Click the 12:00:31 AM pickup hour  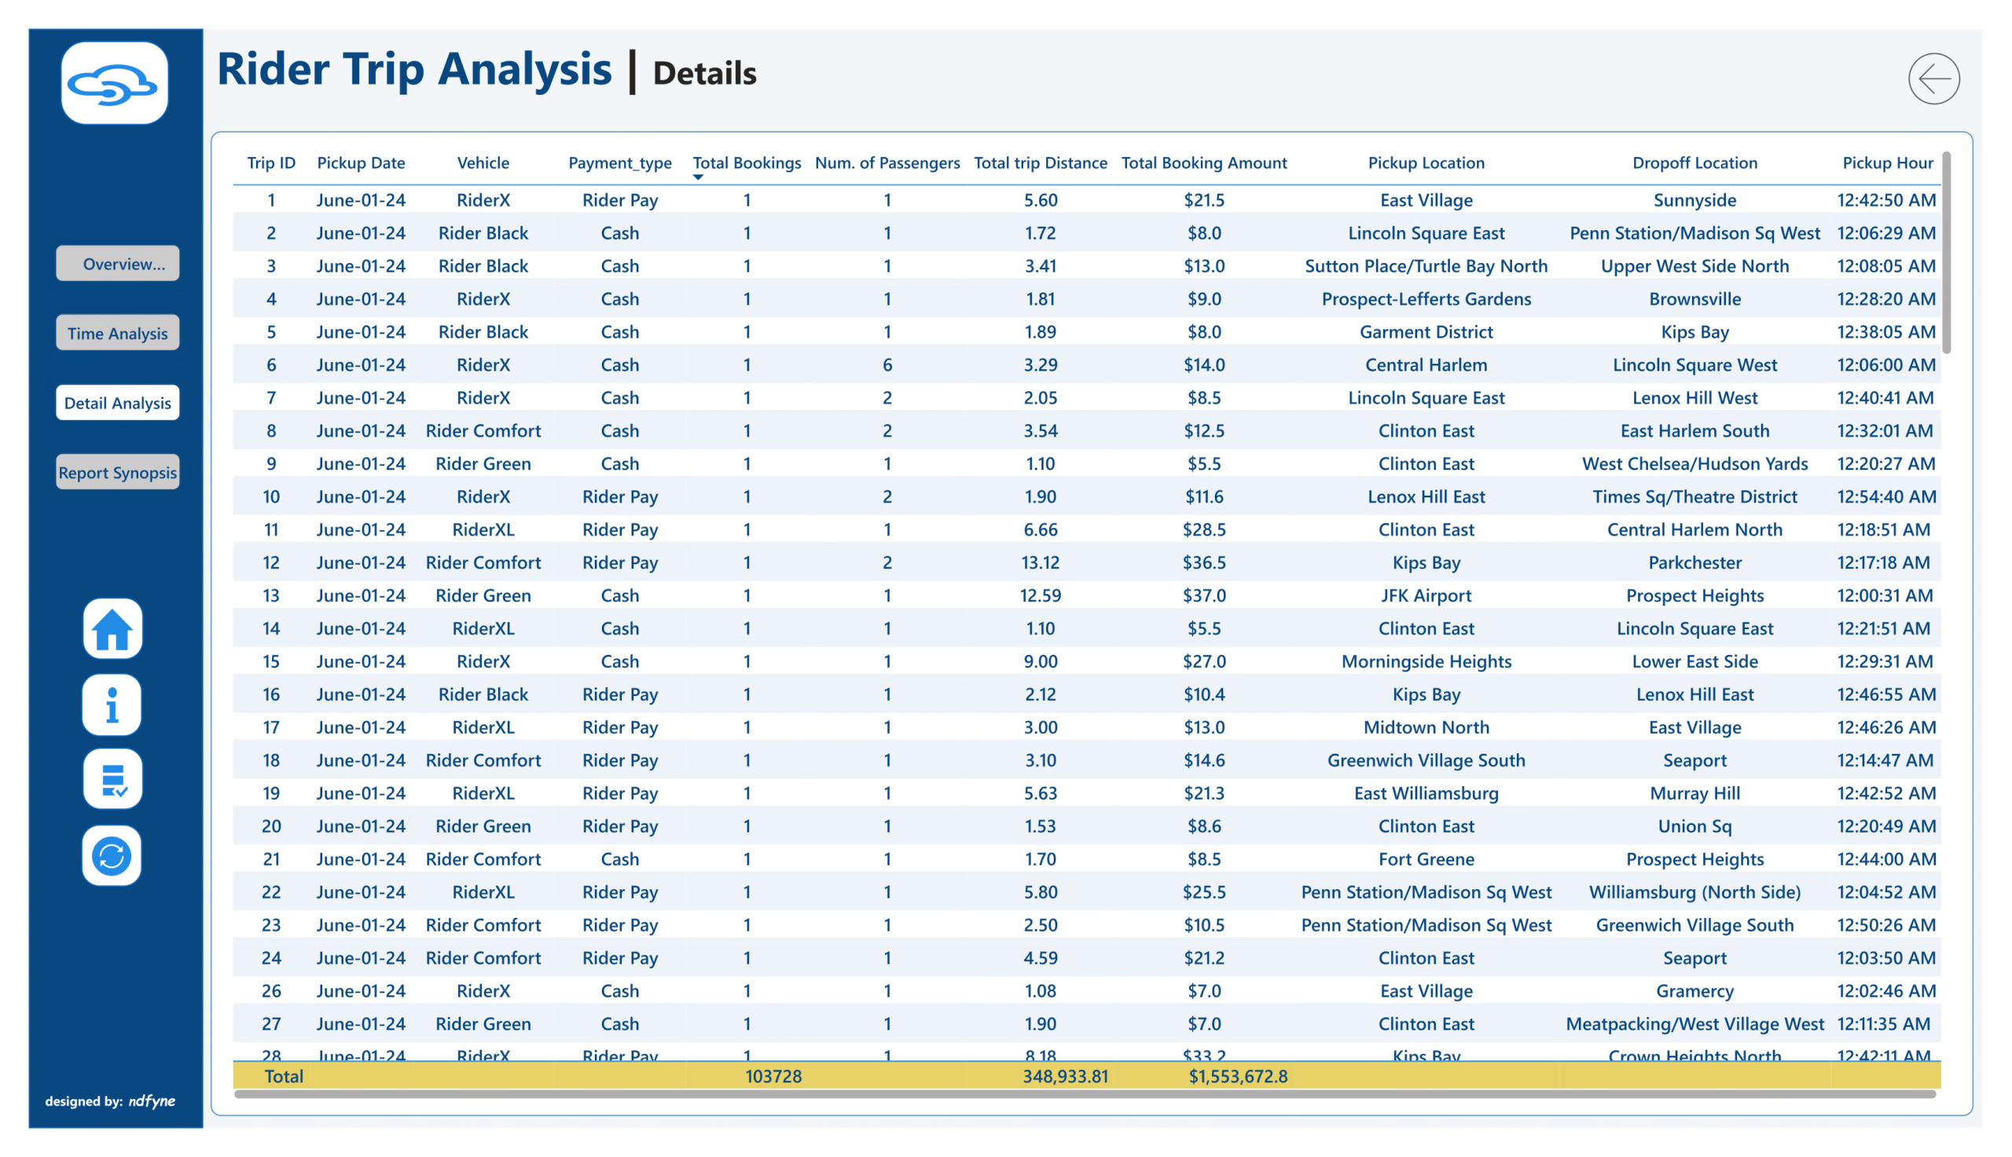pyautogui.click(x=1885, y=596)
